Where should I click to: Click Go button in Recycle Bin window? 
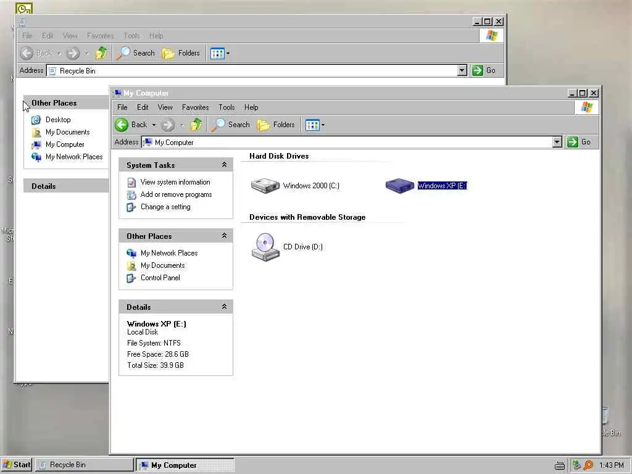pos(484,70)
